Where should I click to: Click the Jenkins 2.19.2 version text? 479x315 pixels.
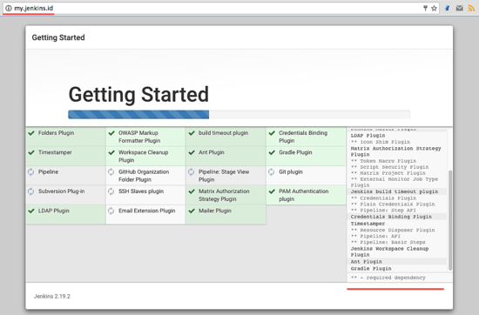pos(52,297)
